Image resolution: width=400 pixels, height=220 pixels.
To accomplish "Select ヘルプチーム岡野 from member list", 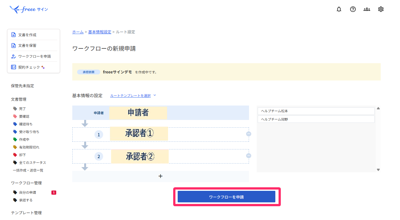I will [x=316, y=119].
